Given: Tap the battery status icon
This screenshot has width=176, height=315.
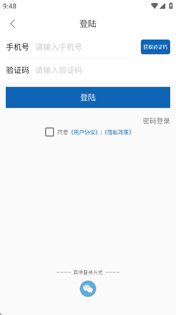Looking at the screenshot, I should pyautogui.click(x=171, y=6).
